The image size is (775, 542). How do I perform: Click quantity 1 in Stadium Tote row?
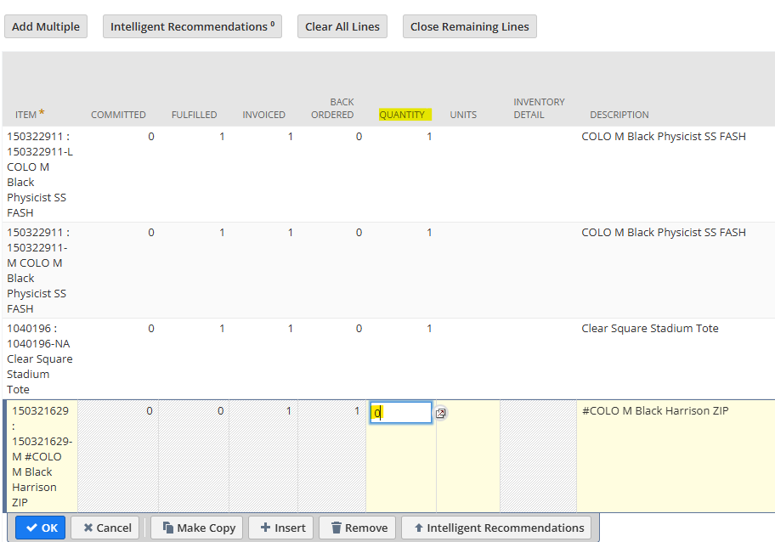pyautogui.click(x=429, y=329)
